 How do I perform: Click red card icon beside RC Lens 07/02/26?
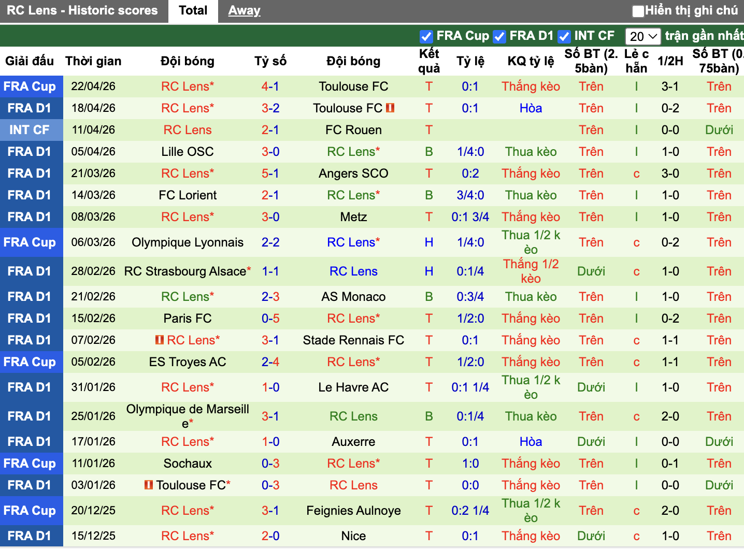[160, 340]
